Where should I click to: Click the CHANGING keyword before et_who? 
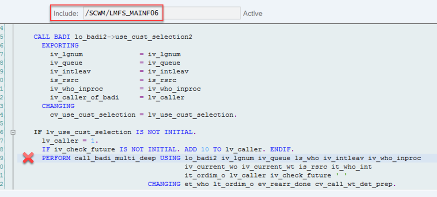[x=164, y=184]
